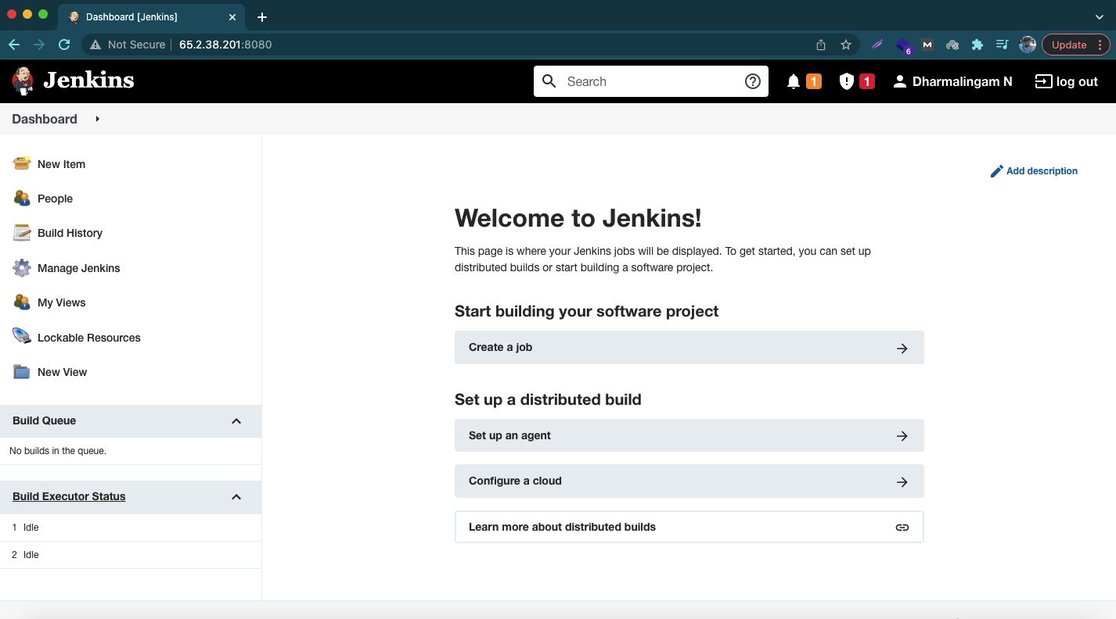
Task: Click the search help question-mark icon
Action: [x=753, y=81]
